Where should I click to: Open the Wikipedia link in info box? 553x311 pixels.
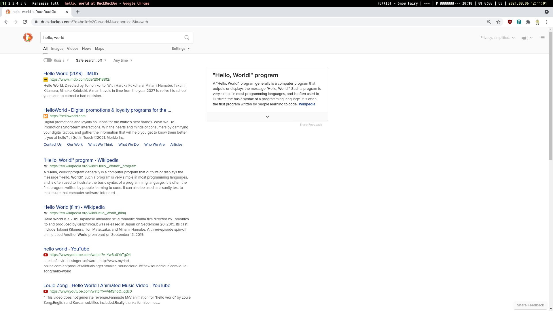307,104
